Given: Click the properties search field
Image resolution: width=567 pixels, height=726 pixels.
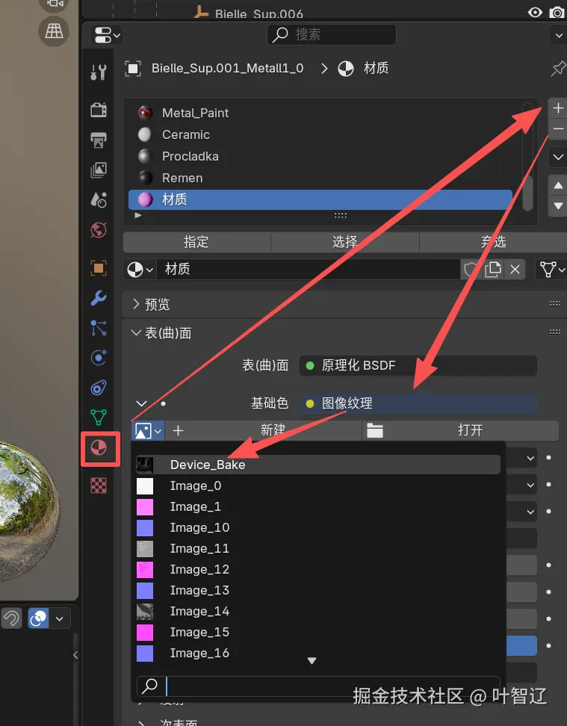Looking at the screenshot, I should [x=331, y=34].
